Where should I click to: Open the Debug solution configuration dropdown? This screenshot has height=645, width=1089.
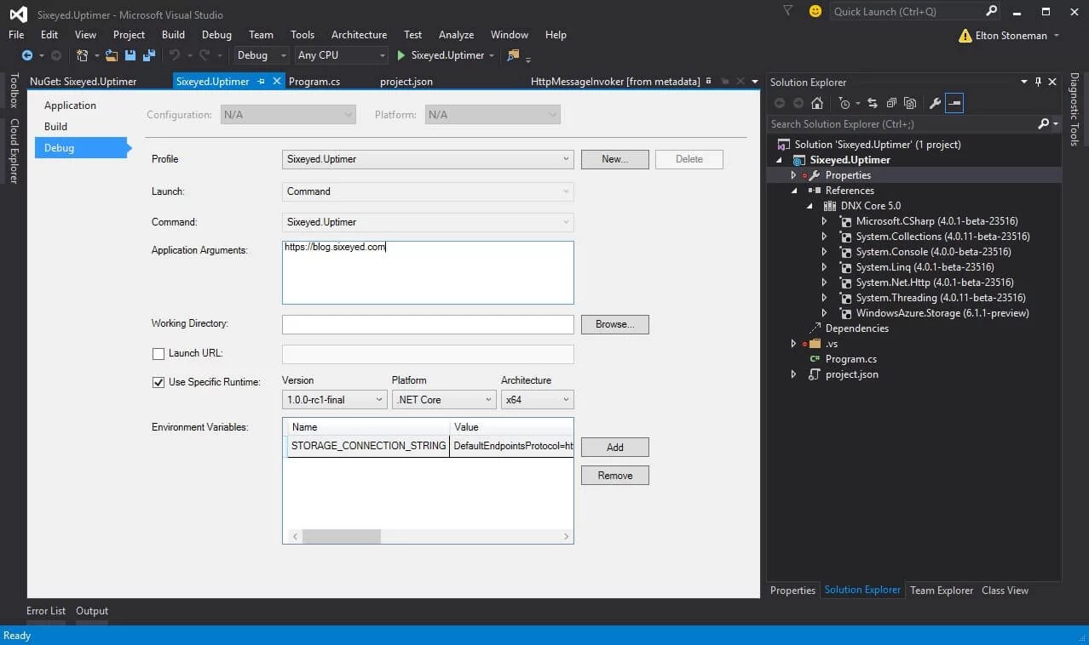click(262, 55)
